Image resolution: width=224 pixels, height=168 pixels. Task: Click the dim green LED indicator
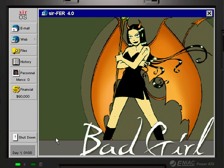click(x=33, y=164)
